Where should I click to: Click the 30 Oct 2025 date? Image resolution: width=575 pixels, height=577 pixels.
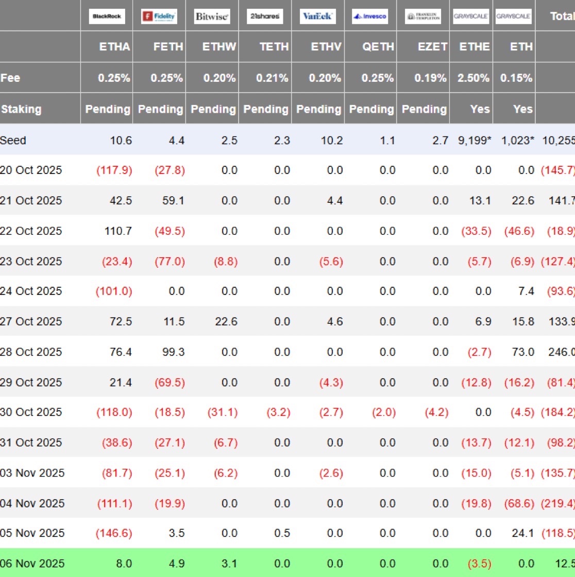[31, 412]
